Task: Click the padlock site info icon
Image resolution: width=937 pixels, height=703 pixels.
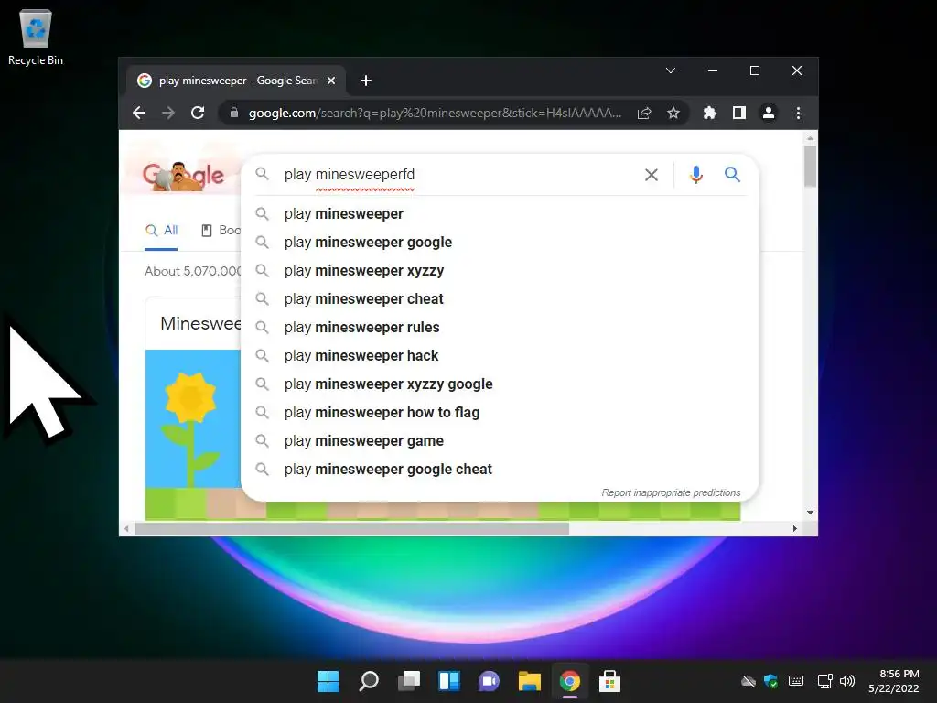Action: click(x=234, y=113)
